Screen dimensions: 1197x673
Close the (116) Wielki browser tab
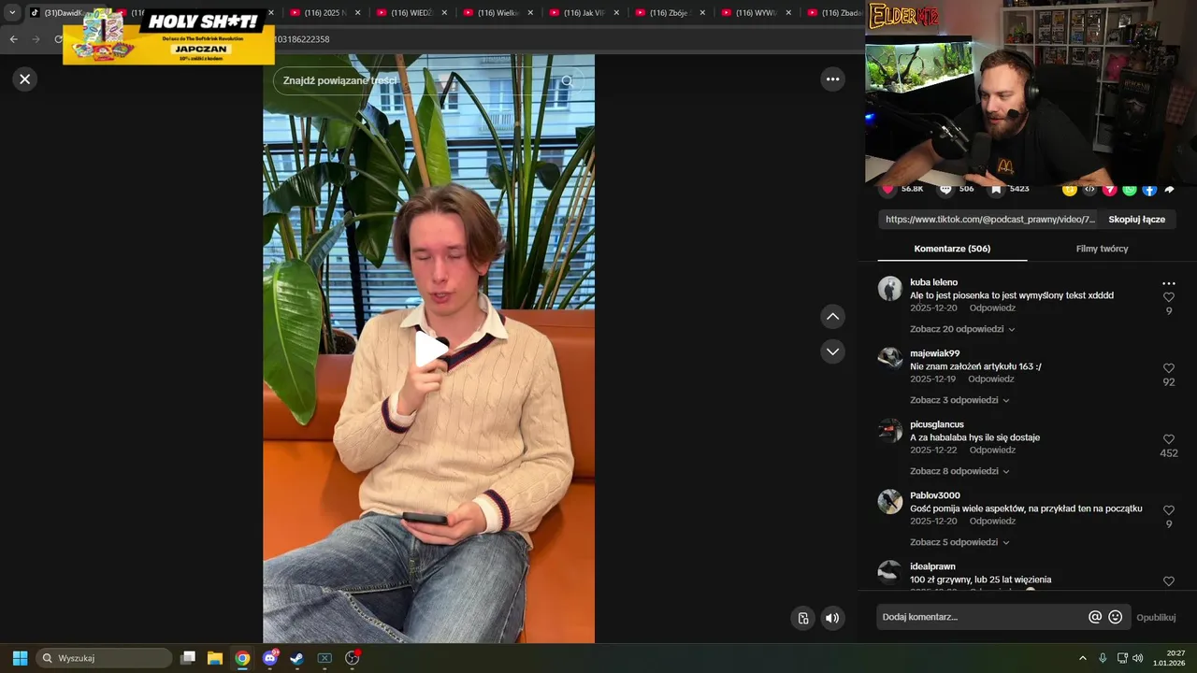[530, 13]
